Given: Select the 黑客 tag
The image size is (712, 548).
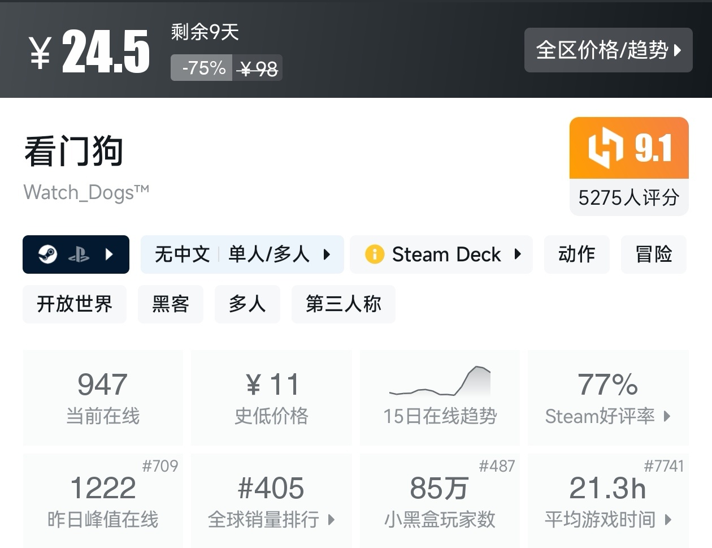Looking at the screenshot, I should pyautogui.click(x=170, y=304).
